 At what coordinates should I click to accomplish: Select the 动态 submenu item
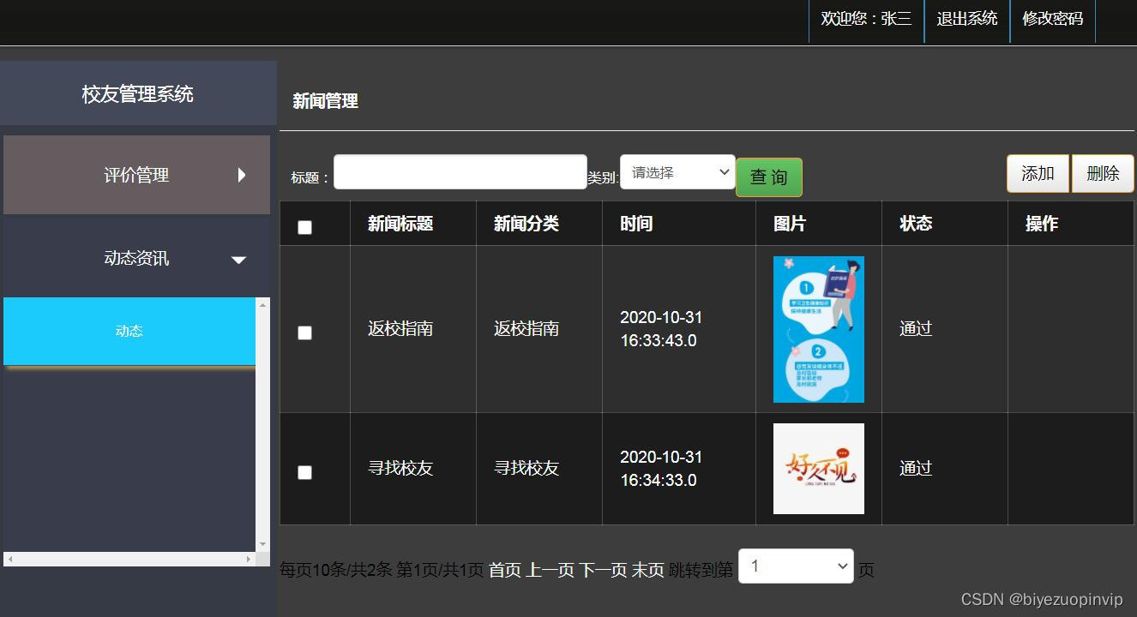pyautogui.click(x=129, y=331)
